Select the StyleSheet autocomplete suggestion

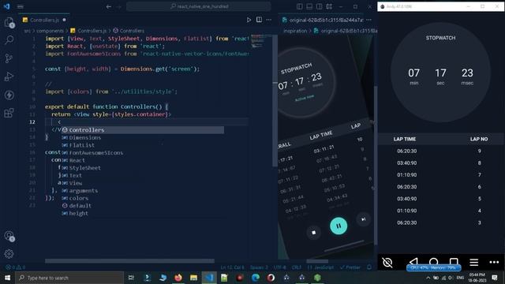tap(143, 168)
